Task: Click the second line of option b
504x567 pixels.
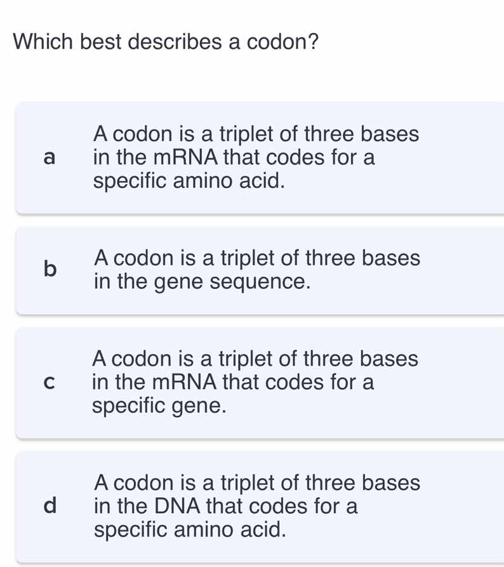Action: [x=202, y=281]
